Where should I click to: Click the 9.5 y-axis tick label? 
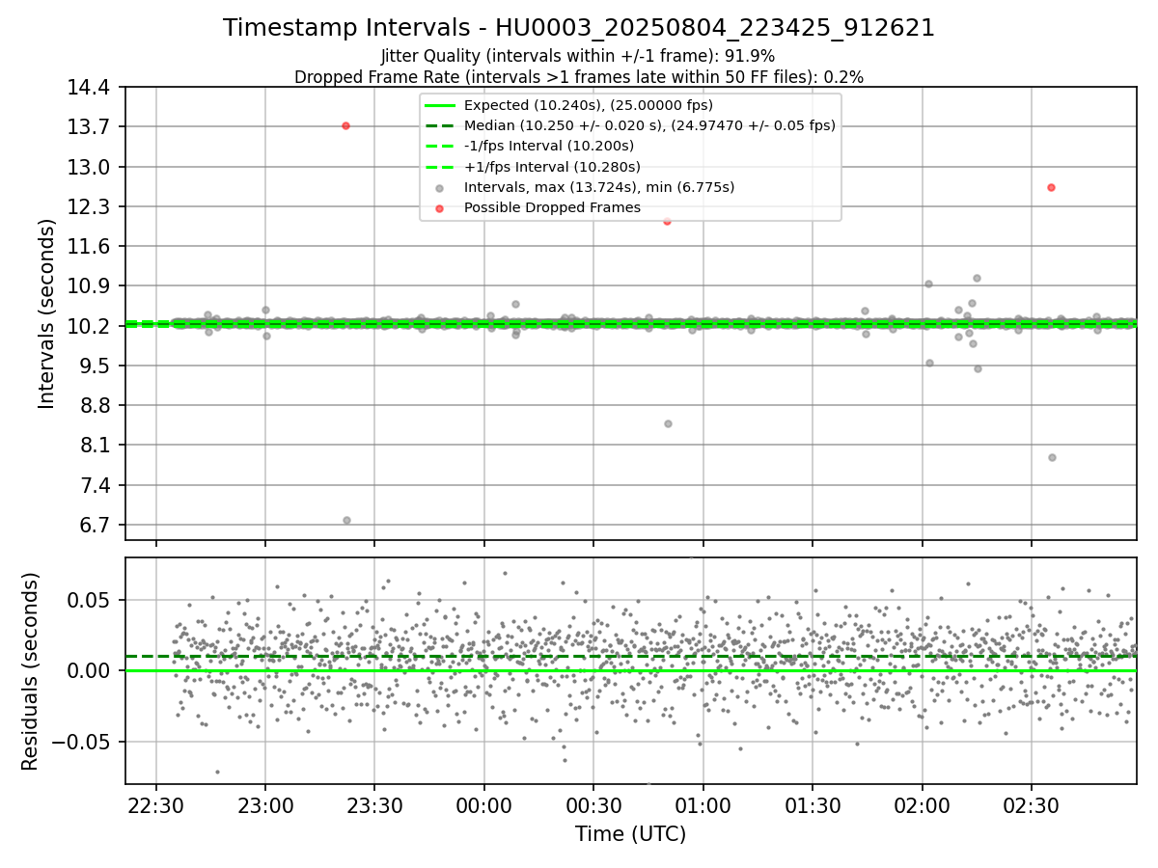pyautogui.click(x=97, y=366)
